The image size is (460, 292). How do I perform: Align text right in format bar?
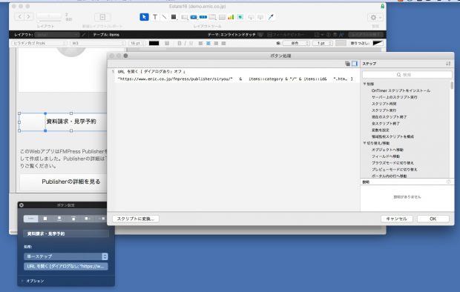coord(216,43)
